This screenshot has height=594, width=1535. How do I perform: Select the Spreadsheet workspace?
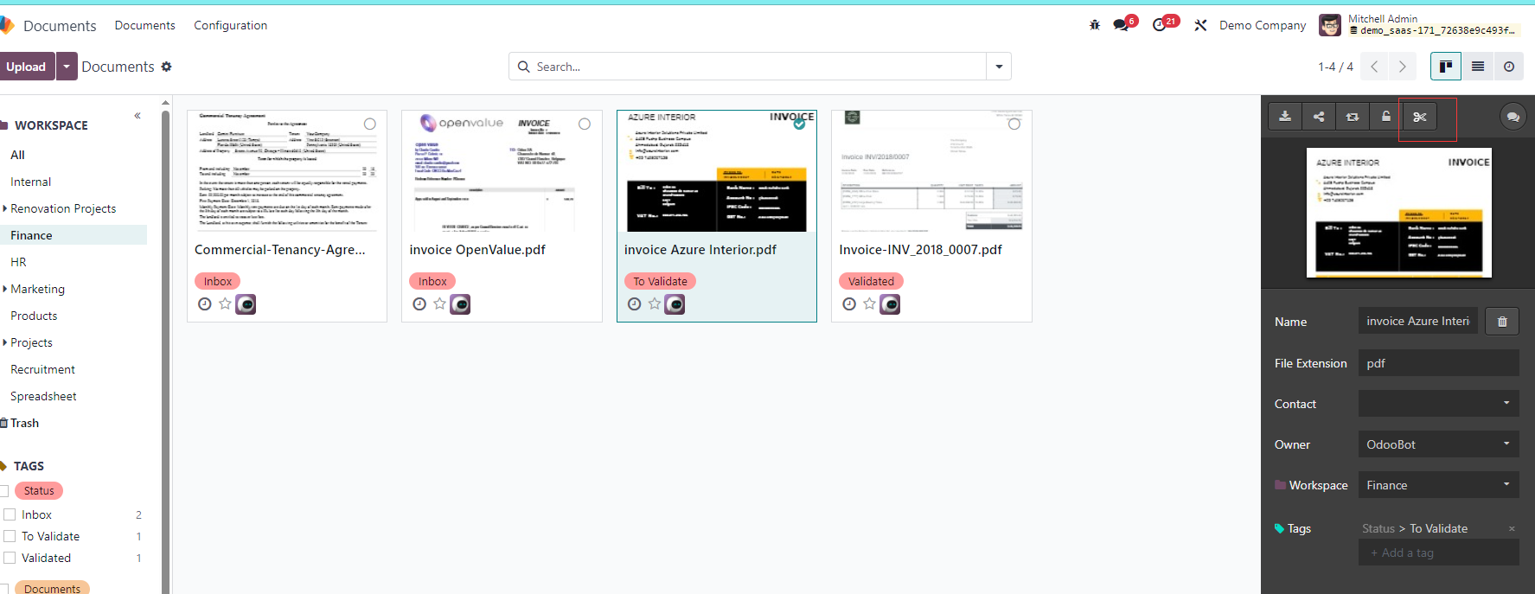(x=43, y=396)
